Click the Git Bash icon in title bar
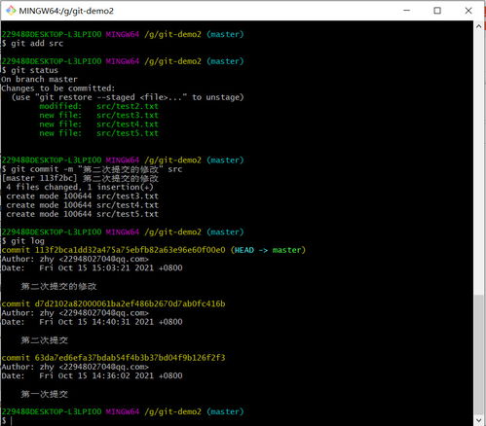The image size is (486, 426). click(x=11, y=11)
